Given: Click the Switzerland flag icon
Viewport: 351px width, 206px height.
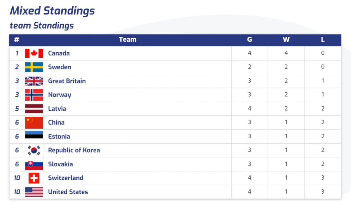Looking at the screenshot, I should (x=34, y=178).
